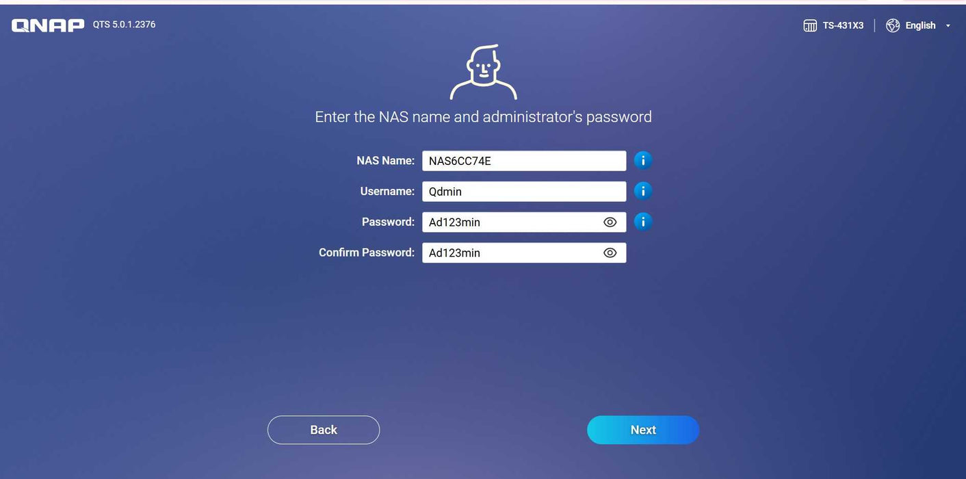Image resolution: width=966 pixels, height=479 pixels.
Task: Go to the Next setup step
Action: 643,430
